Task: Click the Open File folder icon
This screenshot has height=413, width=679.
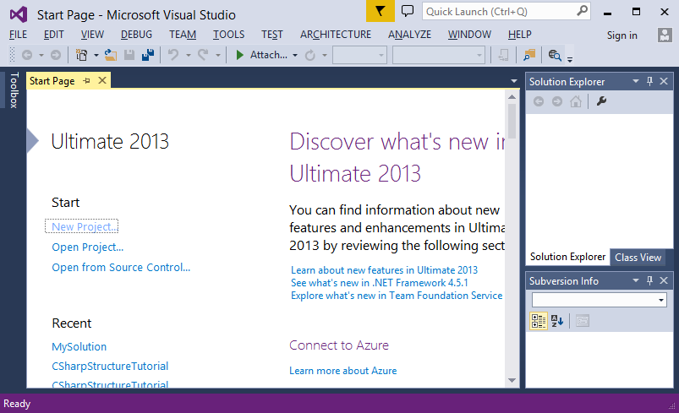Action: 111,55
